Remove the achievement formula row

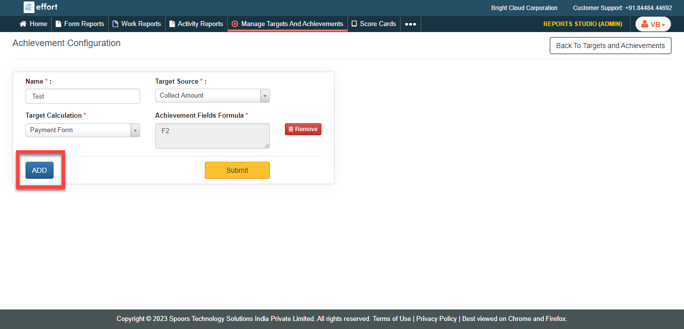303,129
